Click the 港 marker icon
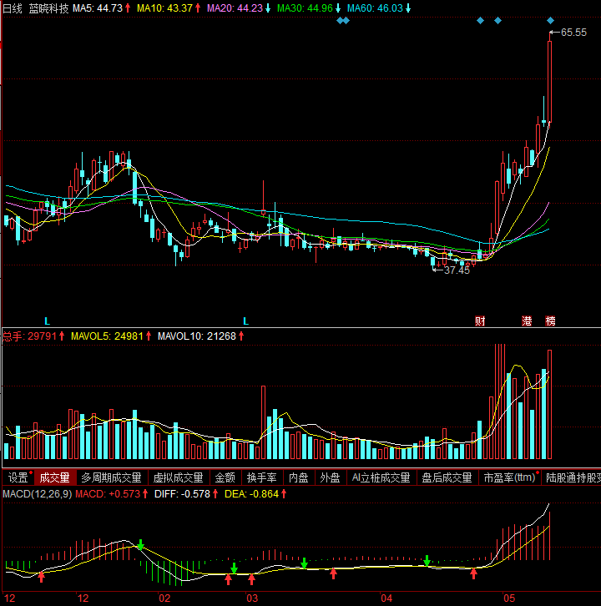 527,321
